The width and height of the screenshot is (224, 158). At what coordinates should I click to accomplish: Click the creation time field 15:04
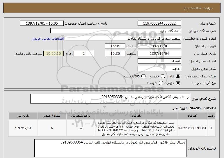115,46
